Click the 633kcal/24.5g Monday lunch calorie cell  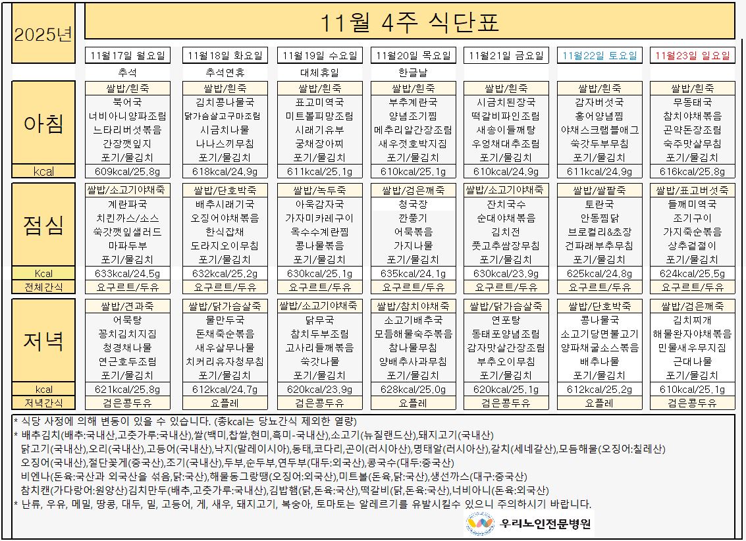[x=128, y=273]
